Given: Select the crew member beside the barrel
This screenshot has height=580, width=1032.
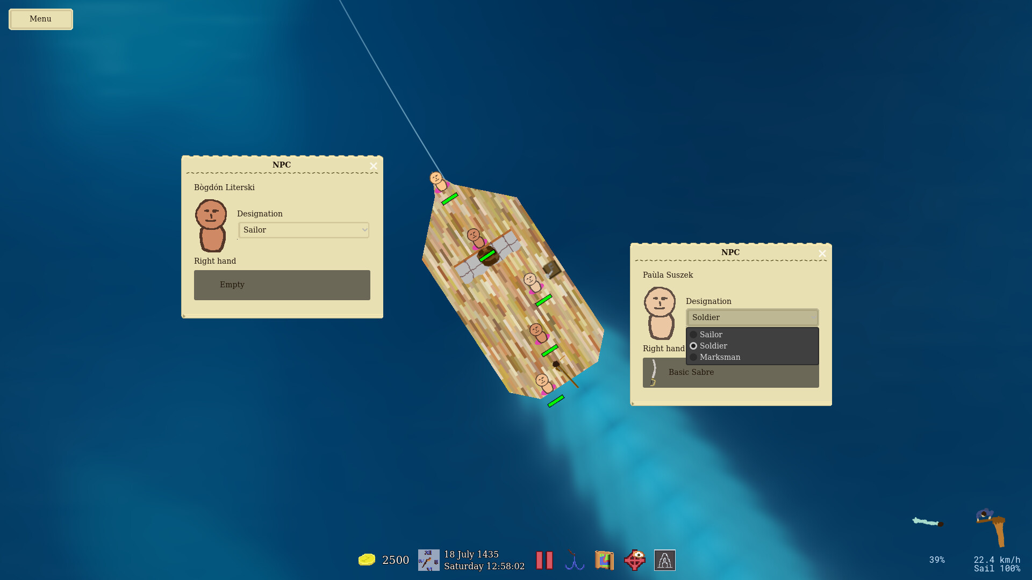Looking at the screenshot, I should pyautogui.click(x=476, y=238).
